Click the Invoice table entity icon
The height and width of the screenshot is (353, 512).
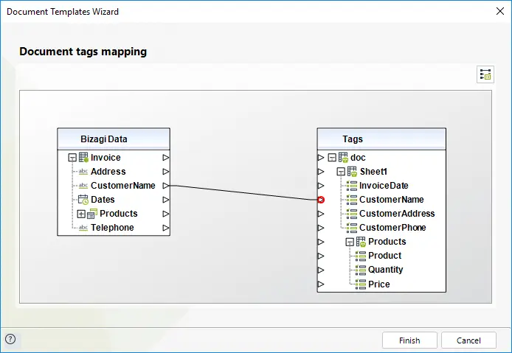tap(83, 157)
